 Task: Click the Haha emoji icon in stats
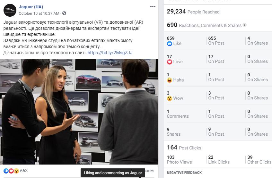click(x=170, y=80)
